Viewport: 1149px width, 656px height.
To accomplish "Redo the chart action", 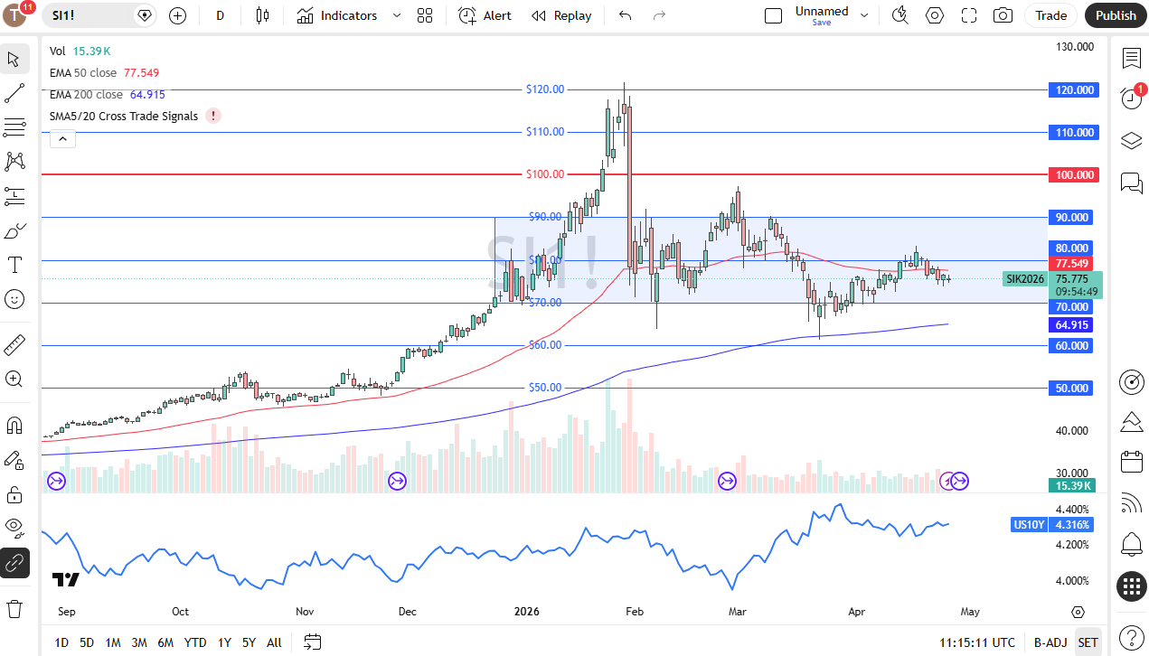I will pyautogui.click(x=659, y=15).
